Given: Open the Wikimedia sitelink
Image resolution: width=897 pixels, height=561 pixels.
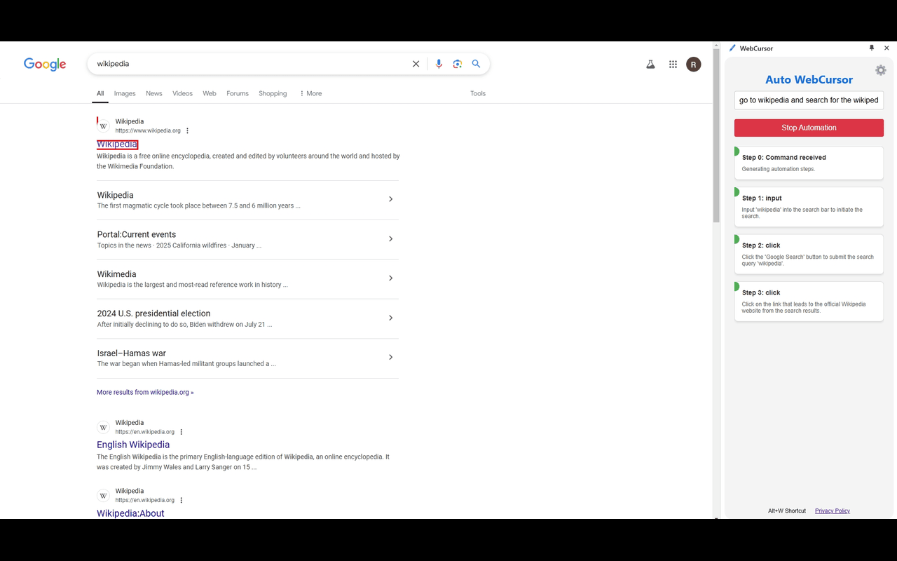Looking at the screenshot, I should 117,274.
